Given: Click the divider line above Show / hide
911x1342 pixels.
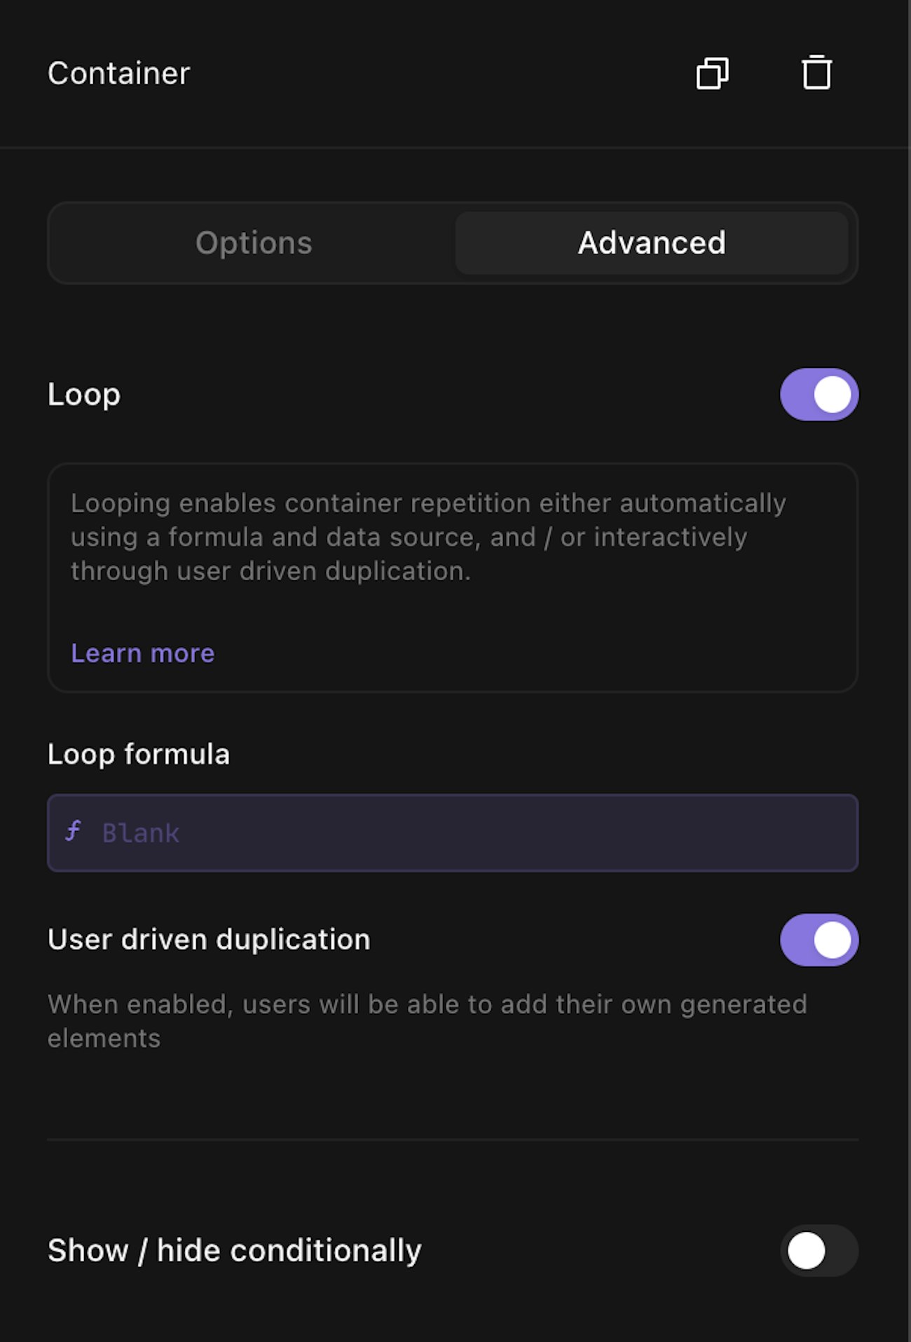Looking at the screenshot, I should tap(452, 1140).
